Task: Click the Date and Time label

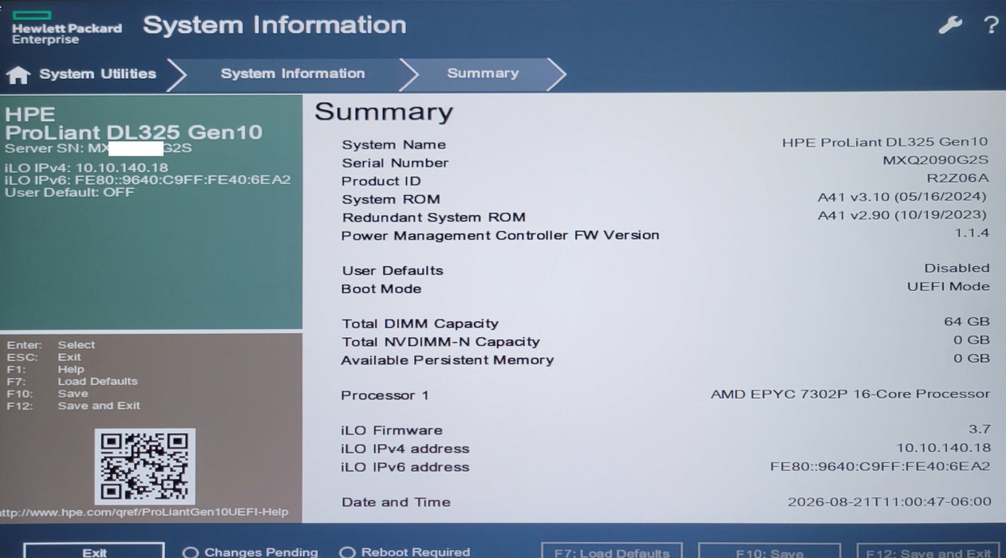Action: click(x=396, y=502)
